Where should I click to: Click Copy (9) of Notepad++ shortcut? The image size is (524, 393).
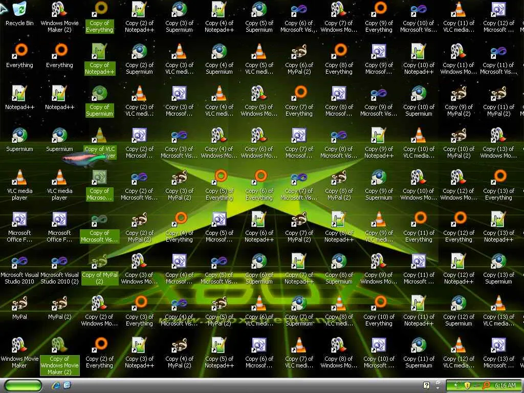[x=379, y=143]
